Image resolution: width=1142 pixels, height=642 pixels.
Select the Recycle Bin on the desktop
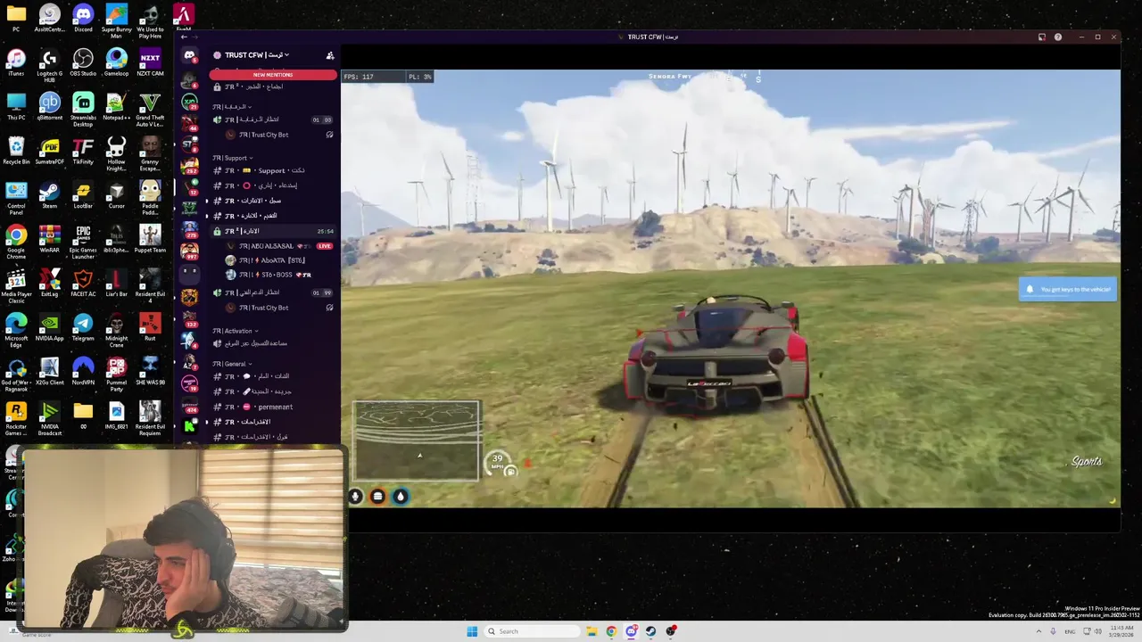16,150
